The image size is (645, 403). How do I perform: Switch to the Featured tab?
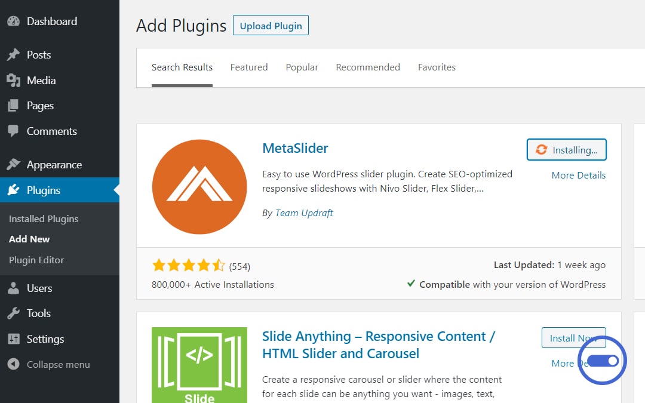click(249, 67)
